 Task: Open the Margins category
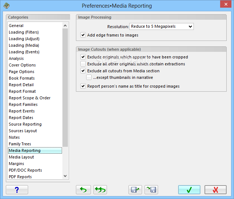click(x=35, y=164)
